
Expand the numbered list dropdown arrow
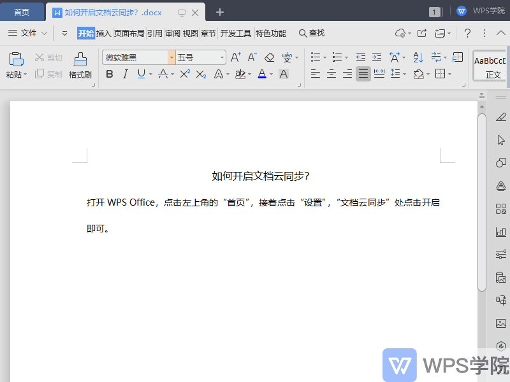pyautogui.click(x=346, y=58)
